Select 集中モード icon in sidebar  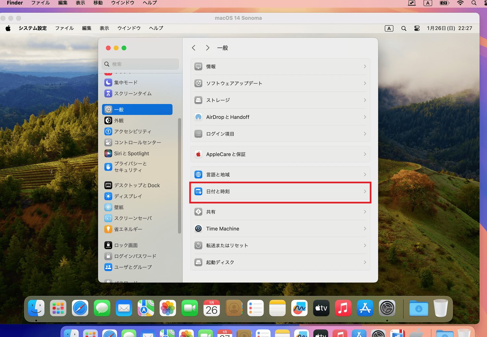pyautogui.click(x=108, y=83)
